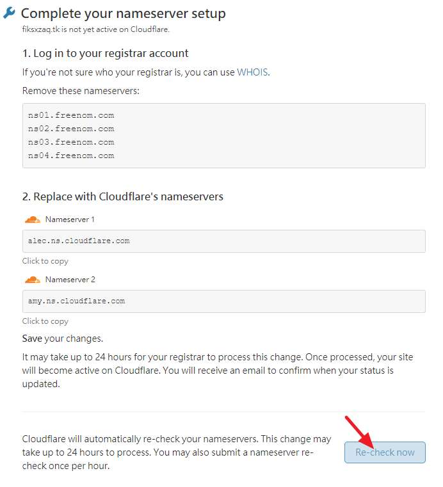
Task: Click 'Click to copy' under Nameserver 2
Action: pyautogui.click(x=45, y=321)
